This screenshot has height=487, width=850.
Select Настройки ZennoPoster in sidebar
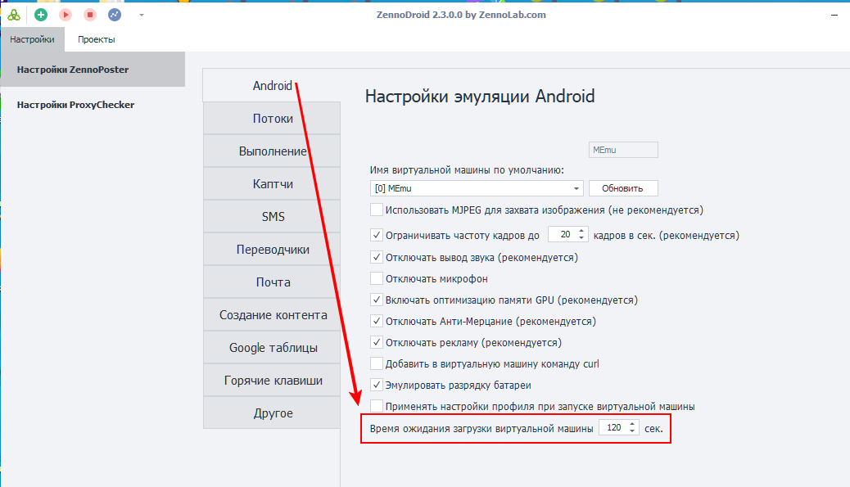[x=93, y=70]
